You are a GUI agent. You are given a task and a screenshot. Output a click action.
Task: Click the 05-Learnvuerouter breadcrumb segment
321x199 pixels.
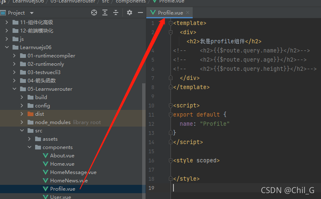(x=73, y=1)
